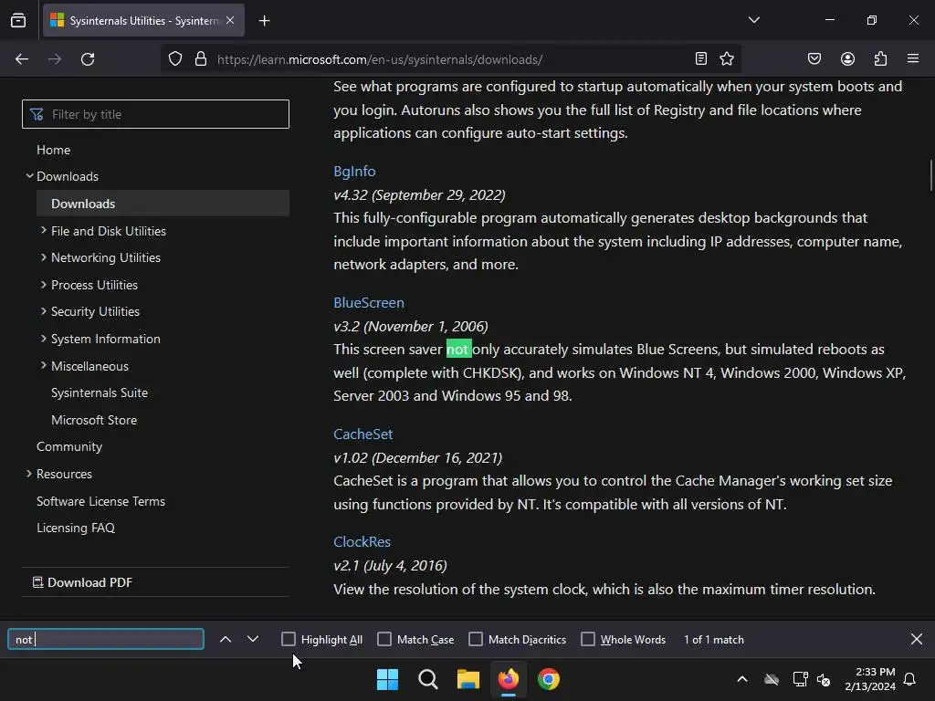
Task: Close the Sysinternals Utilities tab
Action: (230, 20)
